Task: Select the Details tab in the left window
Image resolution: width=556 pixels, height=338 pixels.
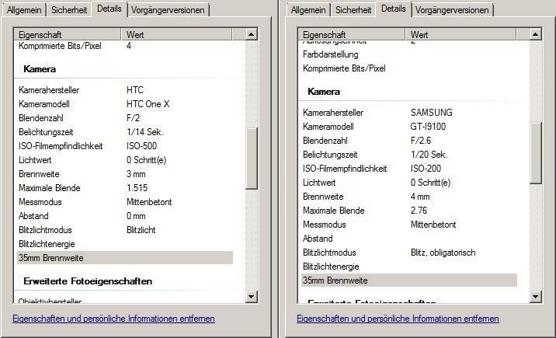Action: click(x=109, y=9)
